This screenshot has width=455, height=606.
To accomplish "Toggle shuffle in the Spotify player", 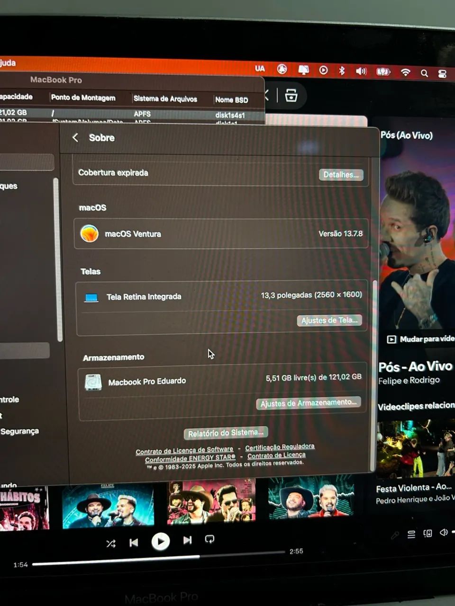I will [111, 544].
